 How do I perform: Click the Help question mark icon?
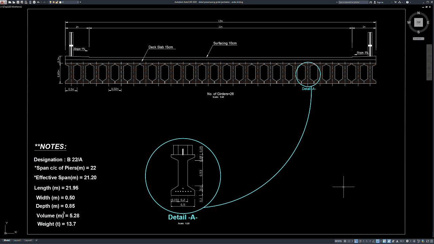(x=408, y=2)
